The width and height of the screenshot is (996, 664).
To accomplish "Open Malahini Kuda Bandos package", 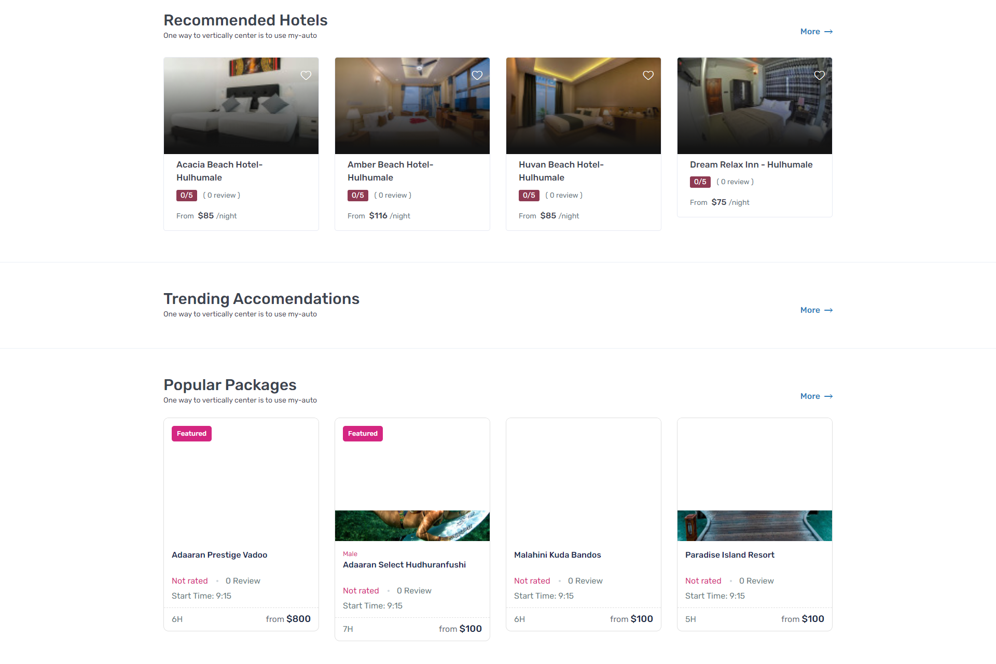I will 557,555.
